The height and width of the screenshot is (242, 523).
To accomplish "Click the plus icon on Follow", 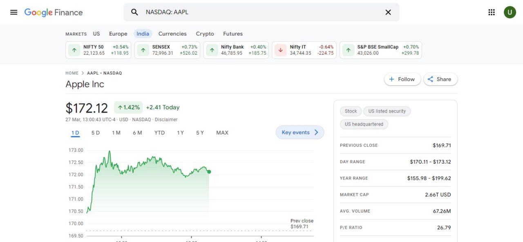I will click(392, 79).
